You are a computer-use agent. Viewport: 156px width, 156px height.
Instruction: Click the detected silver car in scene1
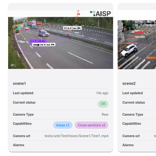43,33
